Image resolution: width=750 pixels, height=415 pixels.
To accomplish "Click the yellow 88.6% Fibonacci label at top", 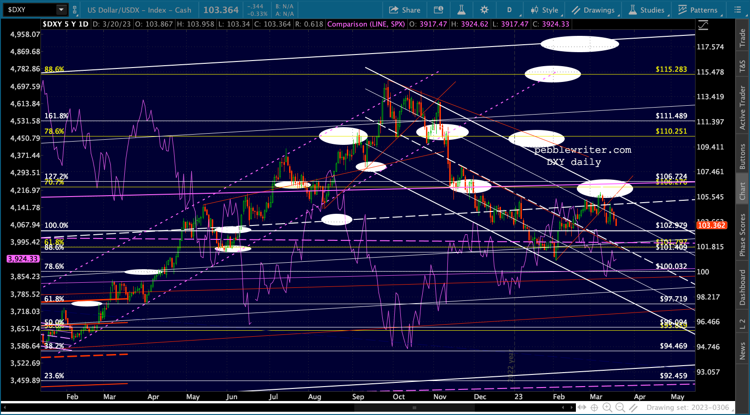I will coord(54,69).
